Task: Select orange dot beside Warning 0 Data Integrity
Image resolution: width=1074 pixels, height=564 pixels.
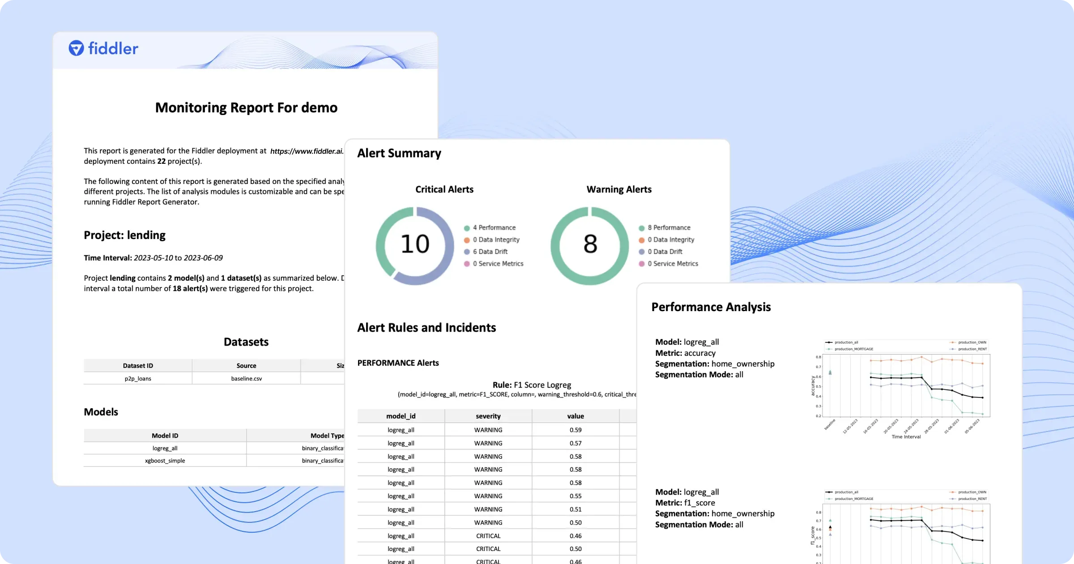Action: click(641, 240)
